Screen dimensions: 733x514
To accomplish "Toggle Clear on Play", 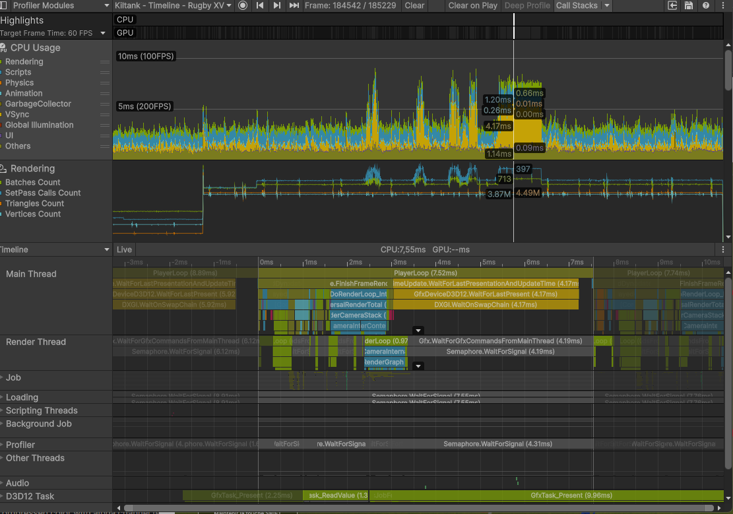I will click(x=472, y=6).
